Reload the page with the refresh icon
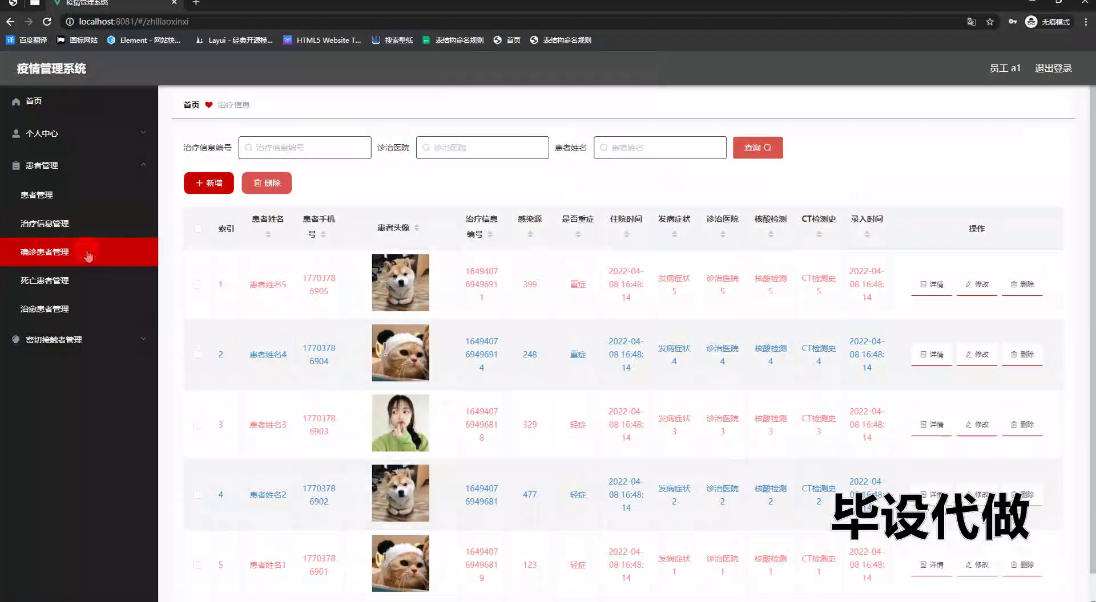This screenshot has height=602, width=1096. (x=47, y=22)
